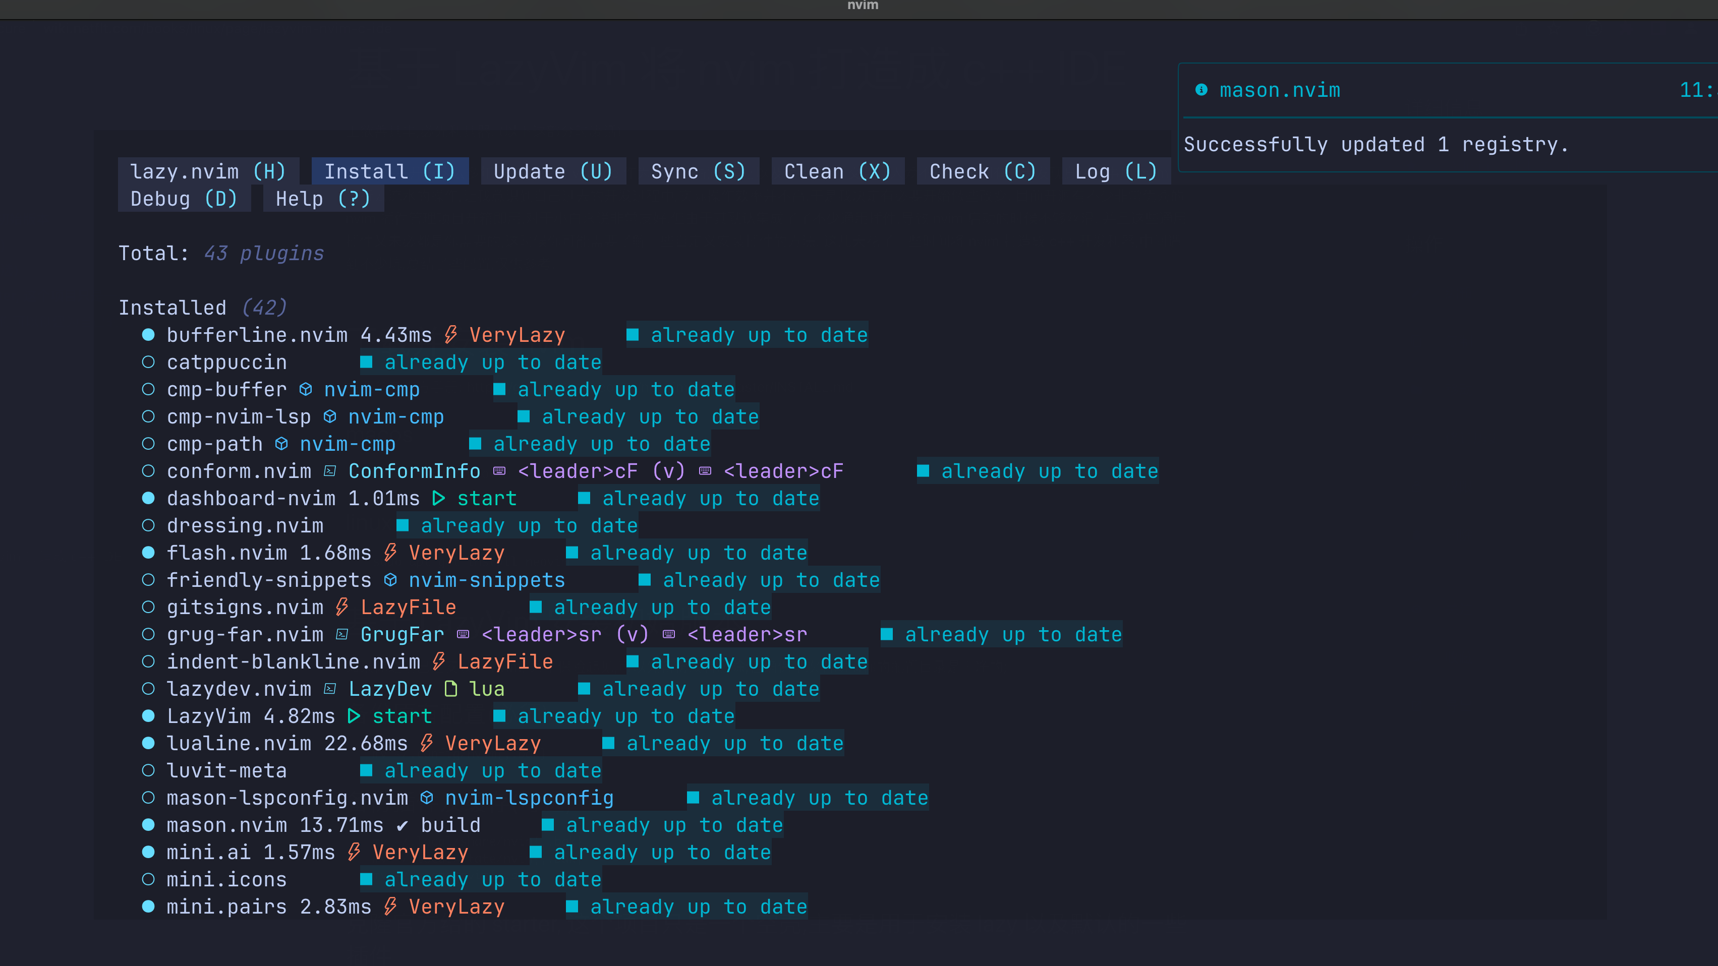Select the dashboard-nvim plugin entry
The height and width of the screenshot is (966, 1718).
251,498
